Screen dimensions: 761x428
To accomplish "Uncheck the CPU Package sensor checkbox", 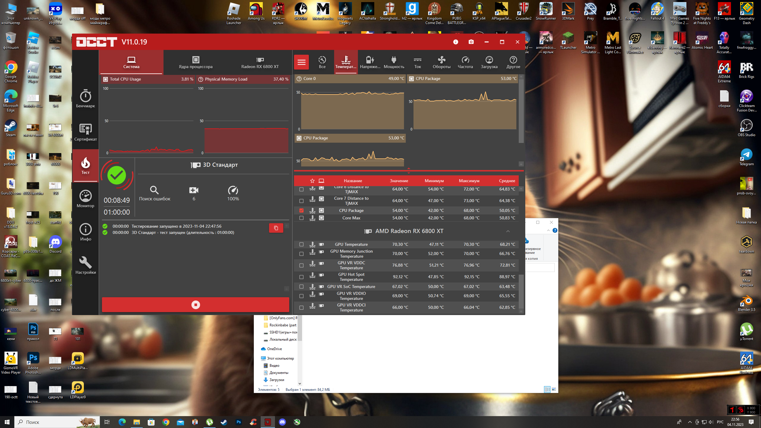I will point(301,210).
